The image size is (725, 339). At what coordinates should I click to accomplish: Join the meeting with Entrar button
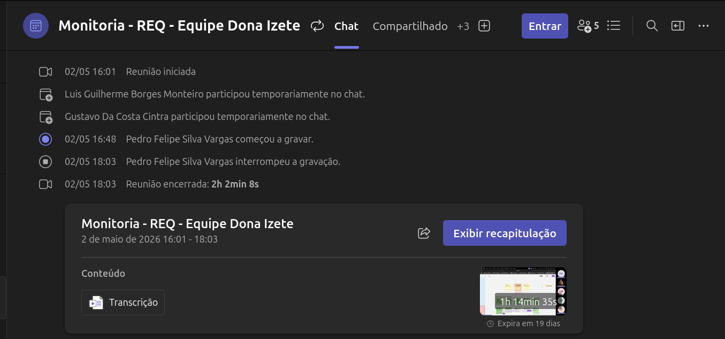(545, 26)
